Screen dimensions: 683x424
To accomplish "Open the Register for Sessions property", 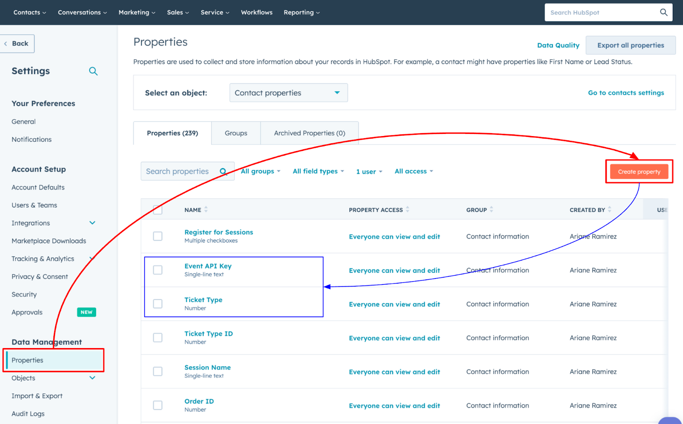I will 219,232.
